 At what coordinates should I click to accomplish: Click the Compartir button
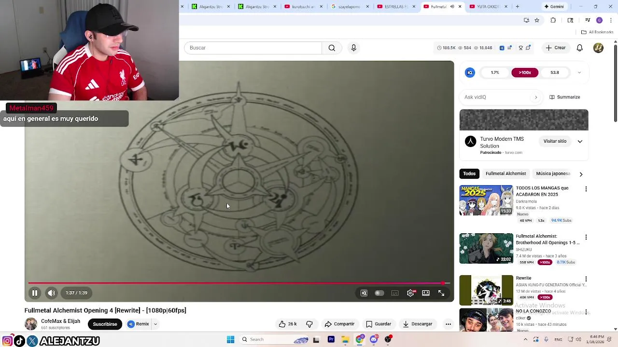339,324
